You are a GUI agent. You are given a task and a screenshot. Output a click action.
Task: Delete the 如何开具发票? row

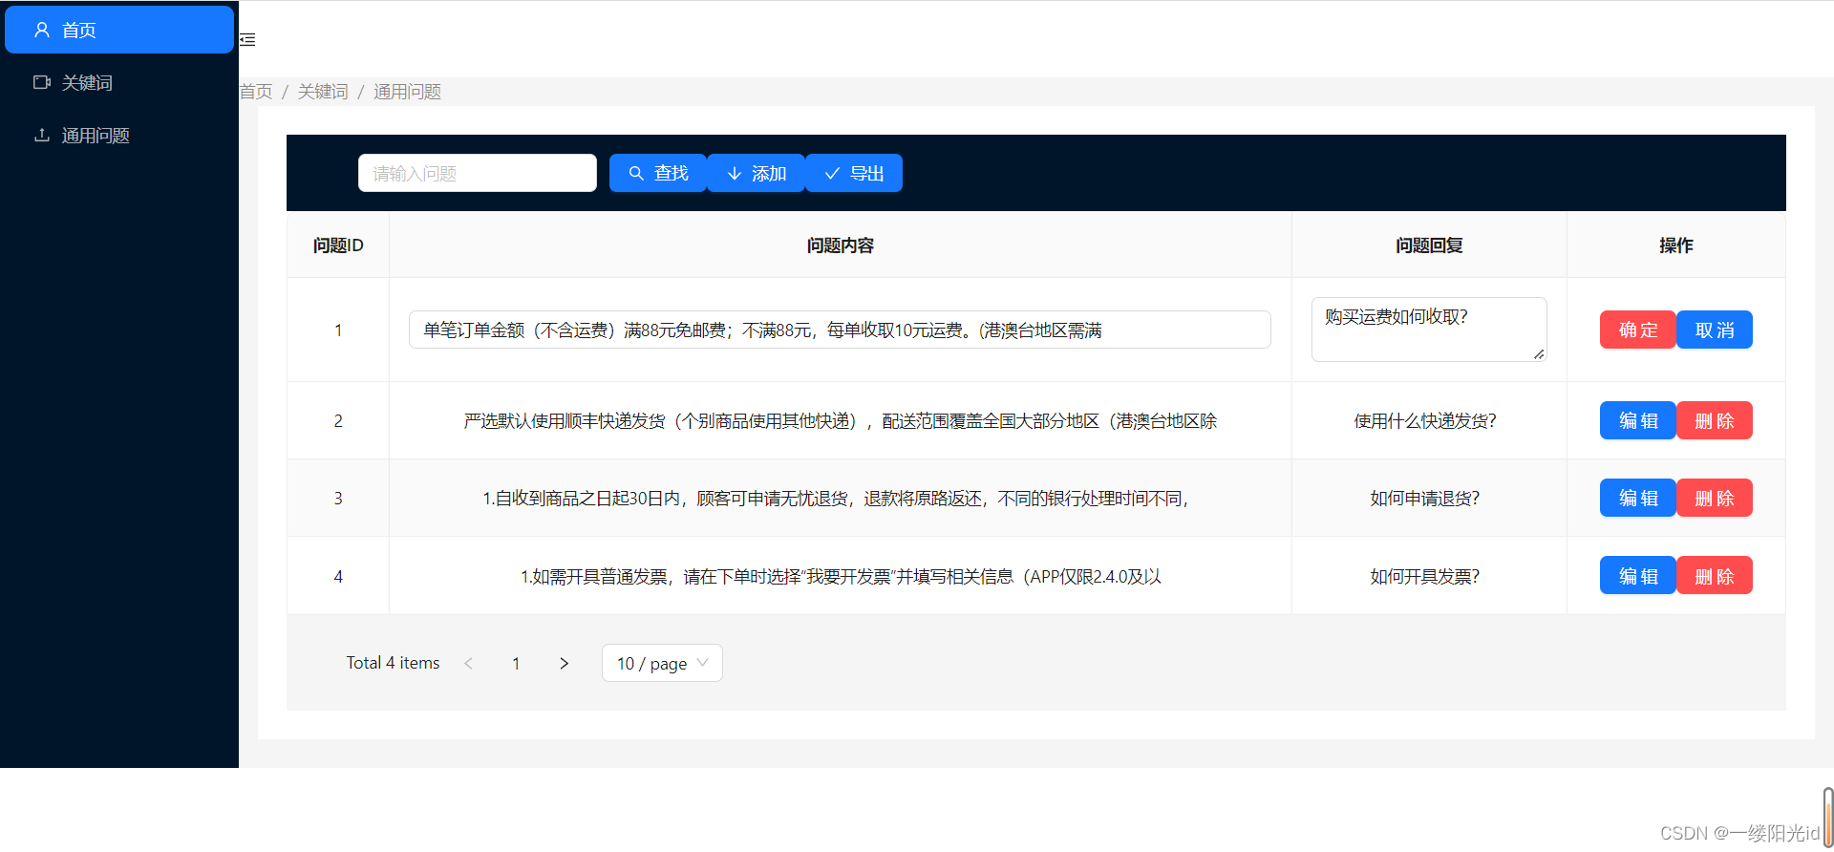tap(1715, 576)
